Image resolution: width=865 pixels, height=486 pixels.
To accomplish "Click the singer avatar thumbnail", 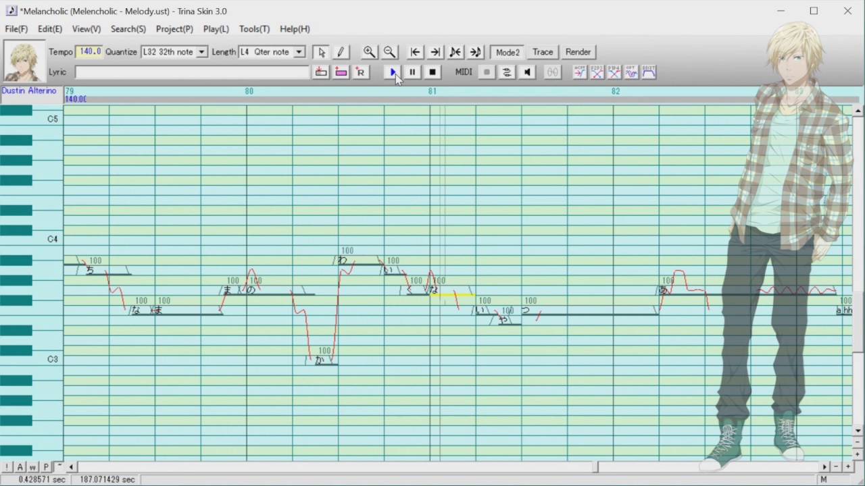I will coord(24,61).
